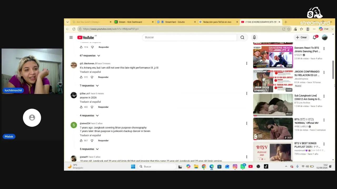
Task: Click Responder beside the 10 k likes
Action: pos(104,47)
